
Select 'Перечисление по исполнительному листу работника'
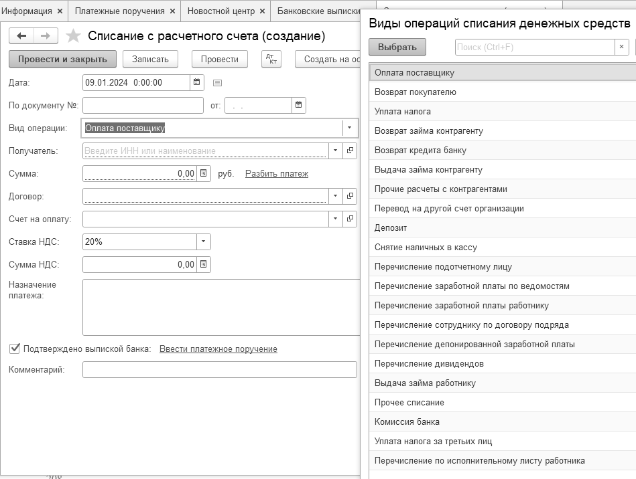(x=503, y=461)
